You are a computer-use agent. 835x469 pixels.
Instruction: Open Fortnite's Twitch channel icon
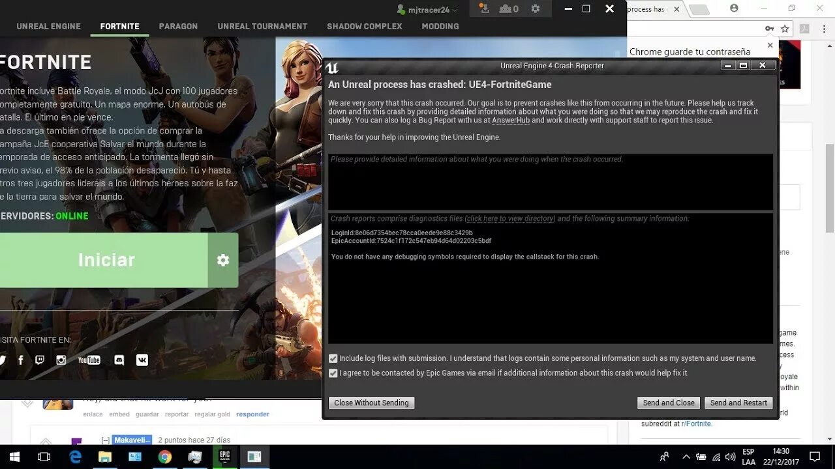[40, 360]
